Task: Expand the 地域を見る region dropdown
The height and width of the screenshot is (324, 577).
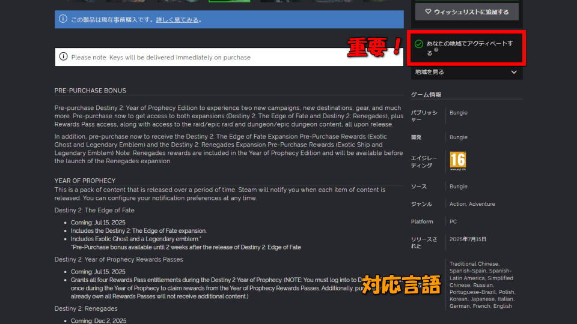Action: [466, 72]
